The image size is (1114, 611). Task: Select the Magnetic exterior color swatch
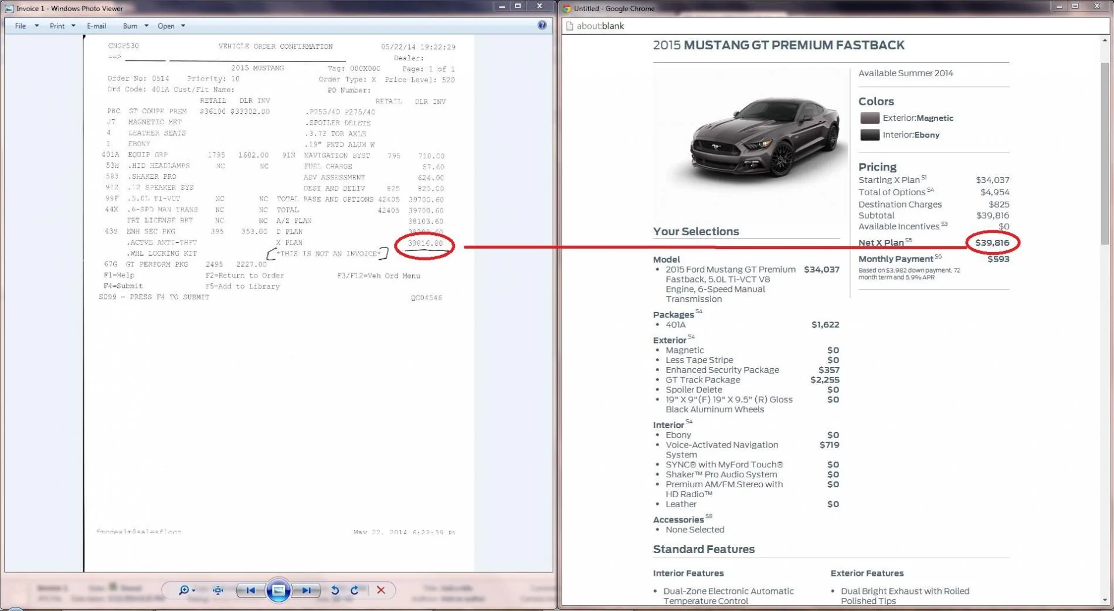(870, 118)
